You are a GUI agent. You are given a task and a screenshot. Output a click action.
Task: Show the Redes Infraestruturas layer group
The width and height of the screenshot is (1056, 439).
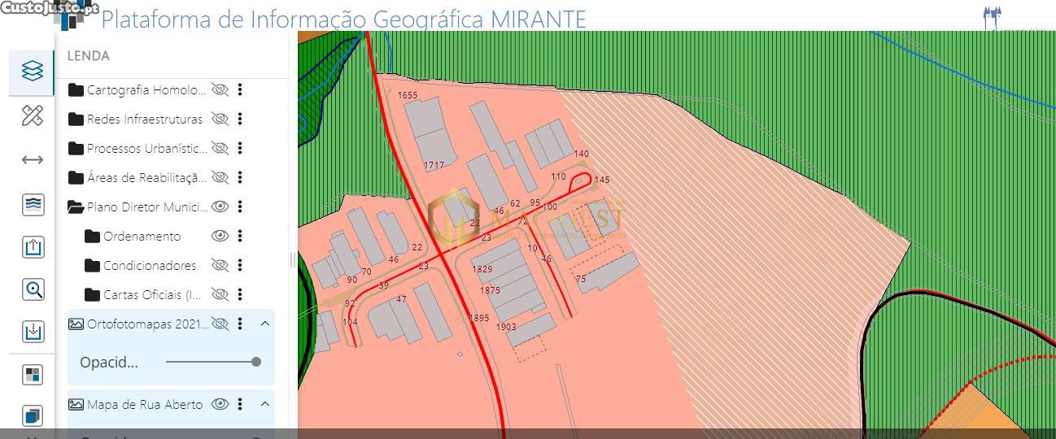point(220,119)
